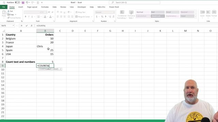Viewport: 218px width, 122px height.
Task: Click the Undo arrow icon
Action: pos(27,2)
